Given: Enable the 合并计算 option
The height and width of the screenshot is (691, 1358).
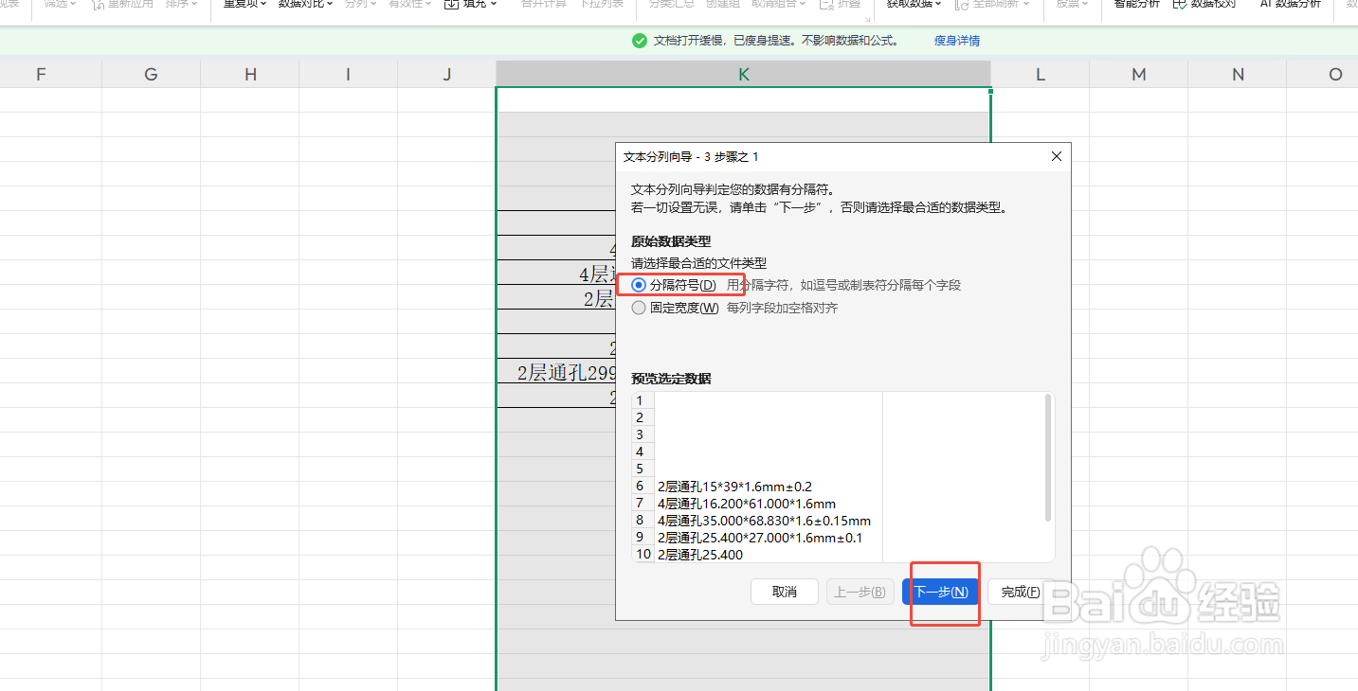Looking at the screenshot, I should [x=542, y=7].
